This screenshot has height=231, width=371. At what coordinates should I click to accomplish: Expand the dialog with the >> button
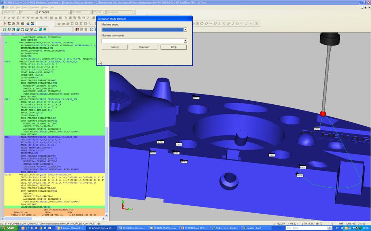pos(99,64)
